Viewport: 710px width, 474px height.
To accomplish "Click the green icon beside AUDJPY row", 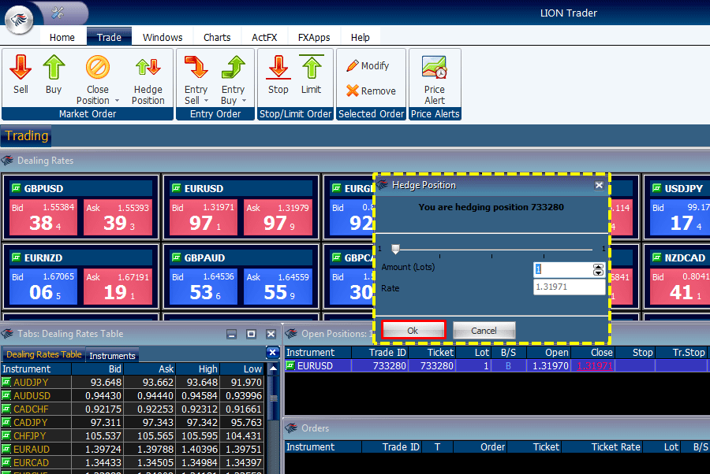I will [6, 383].
